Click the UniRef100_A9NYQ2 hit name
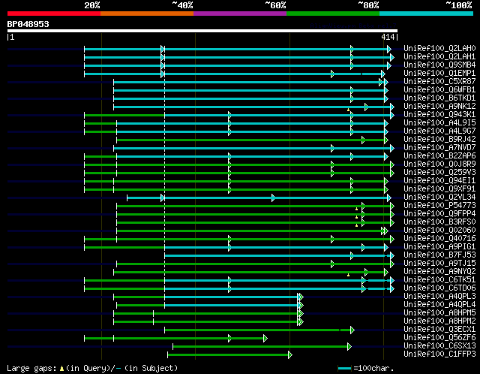The height and width of the screenshot is (374, 480). click(x=439, y=272)
